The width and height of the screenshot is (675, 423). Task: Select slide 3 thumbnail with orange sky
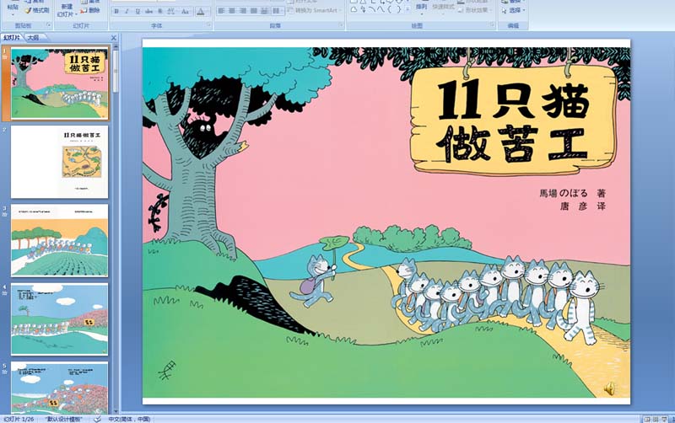pos(59,240)
